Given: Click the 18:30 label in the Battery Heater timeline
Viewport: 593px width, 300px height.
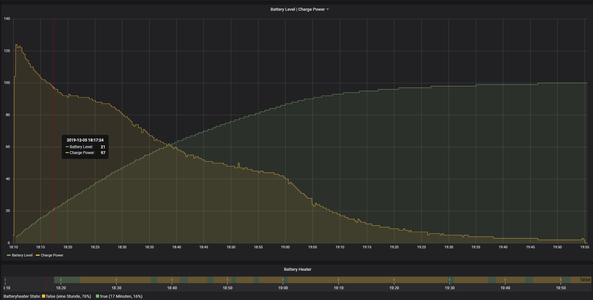Looking at the screenshot, I should pos(116,288).
